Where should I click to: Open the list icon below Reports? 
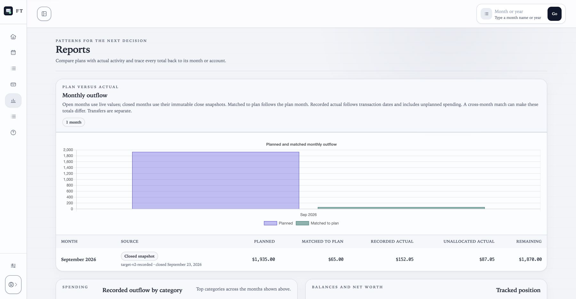tap(13, 117)
